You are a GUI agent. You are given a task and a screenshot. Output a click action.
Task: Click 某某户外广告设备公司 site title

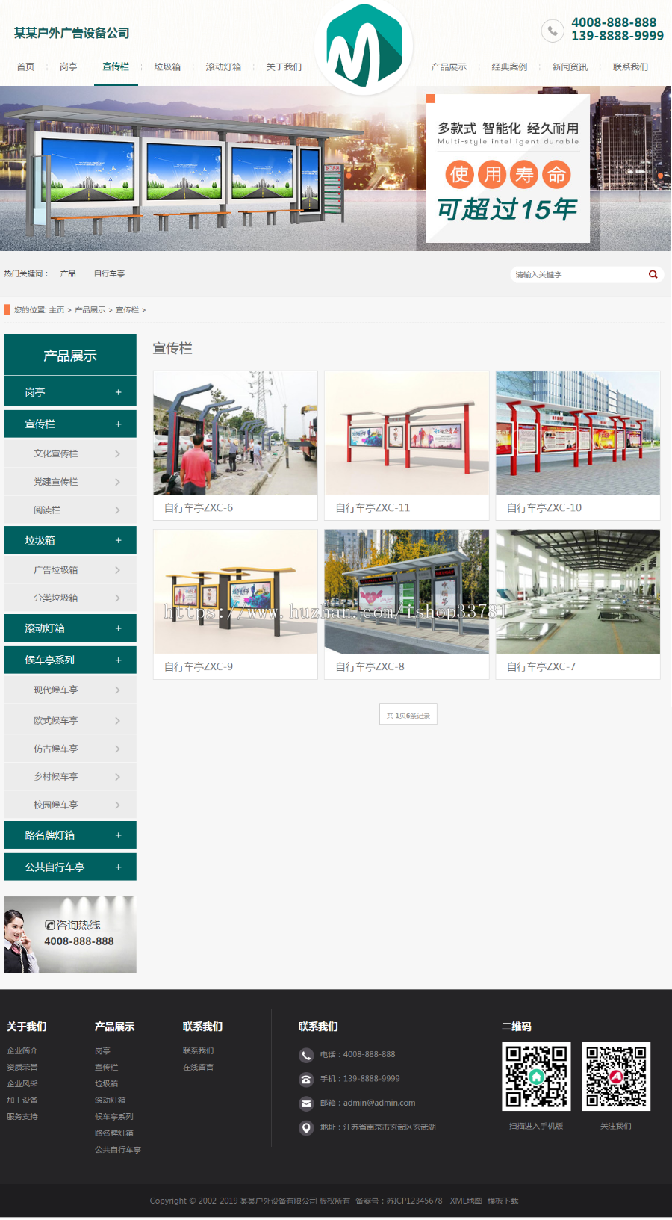(72, 33)
